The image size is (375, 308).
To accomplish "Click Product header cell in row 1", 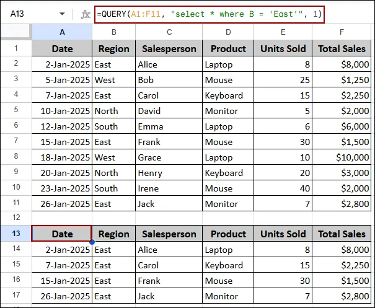I will coord(228,48).
